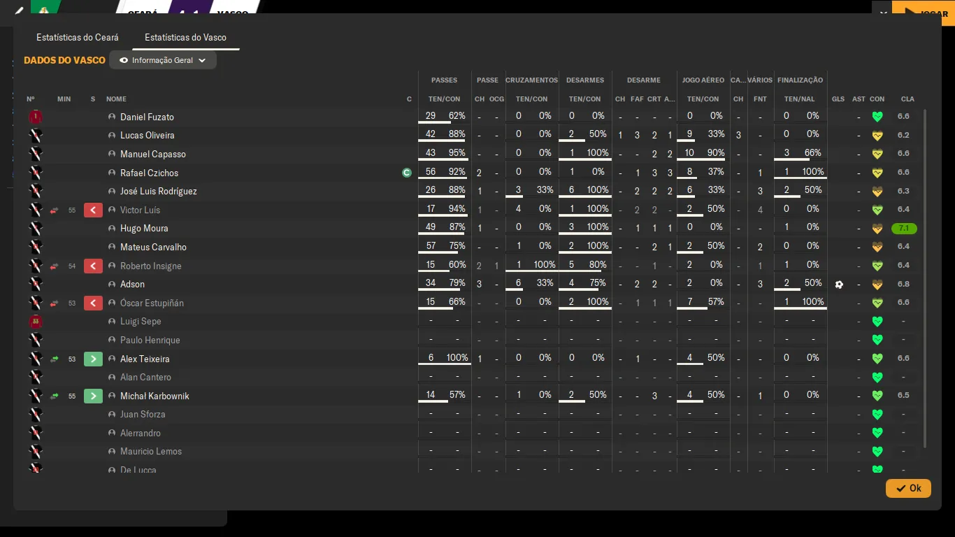Sort by the GLS column header

click(838, 99)
